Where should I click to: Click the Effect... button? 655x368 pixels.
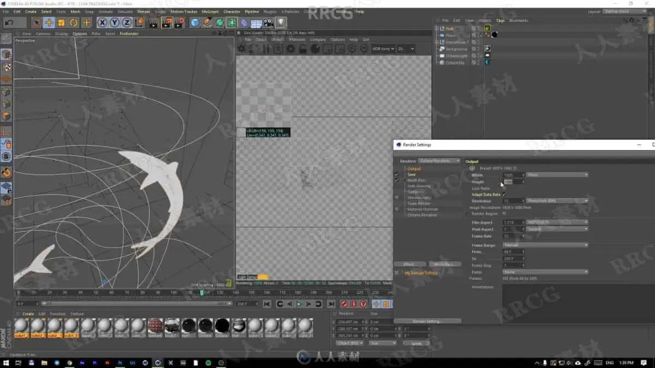click(409, 264)
